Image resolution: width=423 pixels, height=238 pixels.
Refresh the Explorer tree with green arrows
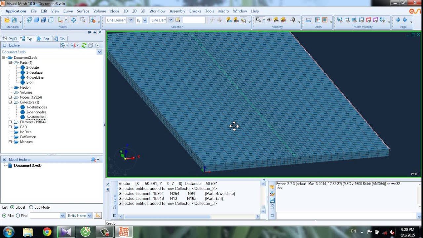[x=84, y=45]
